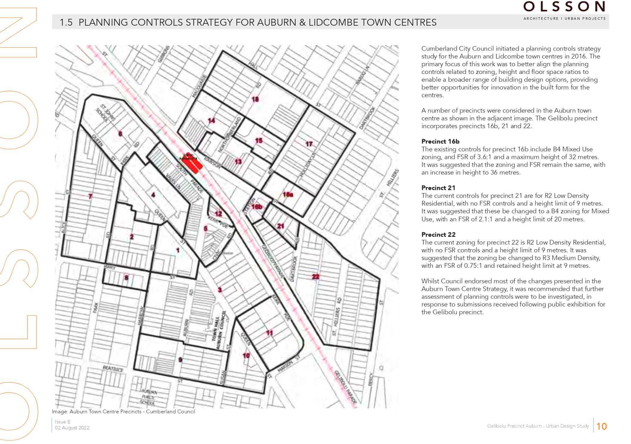Image resolution: width=631 pixels, height=444 pixels.
Task: Click precinct 16a marker on map
Action: (288, 195)
